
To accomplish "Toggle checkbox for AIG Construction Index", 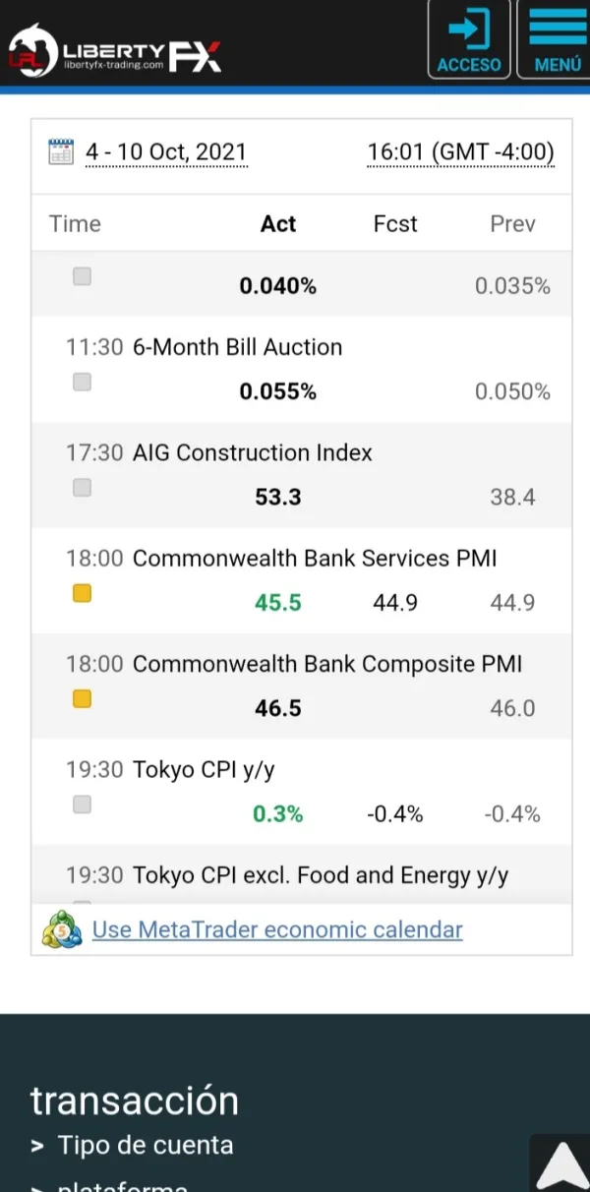I will pyautogui.click(x=83, y=487).
